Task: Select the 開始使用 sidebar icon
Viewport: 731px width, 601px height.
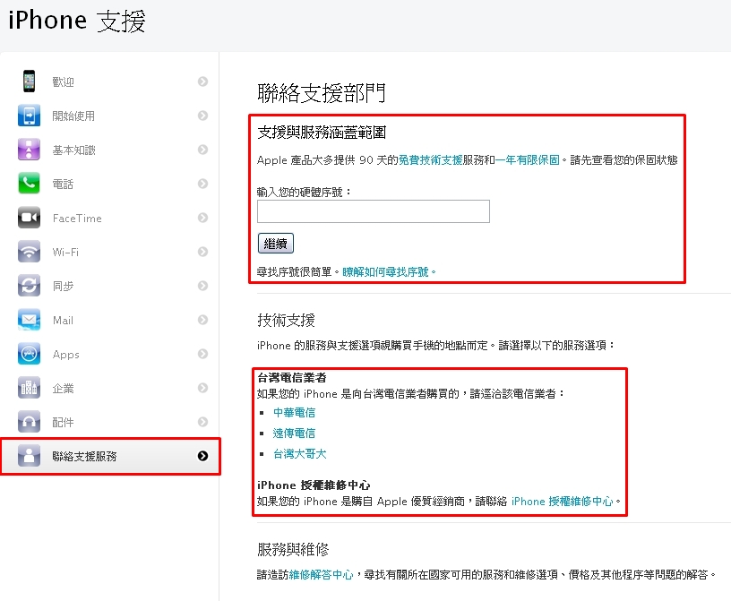Action: [x=29, y=116]
